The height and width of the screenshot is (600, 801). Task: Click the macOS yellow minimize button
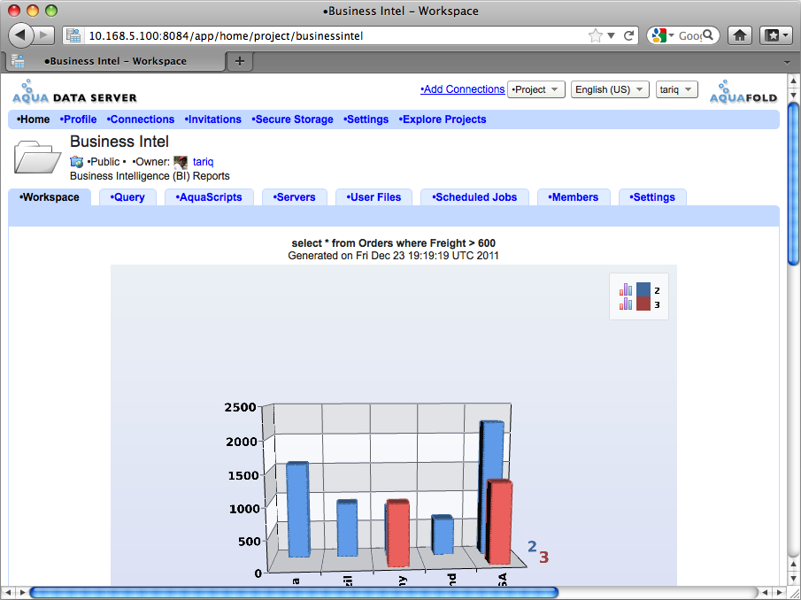click(x=33, y=11)
